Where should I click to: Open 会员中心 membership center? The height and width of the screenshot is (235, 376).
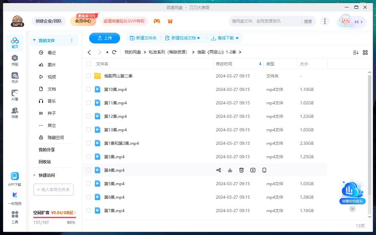[83, 21]
